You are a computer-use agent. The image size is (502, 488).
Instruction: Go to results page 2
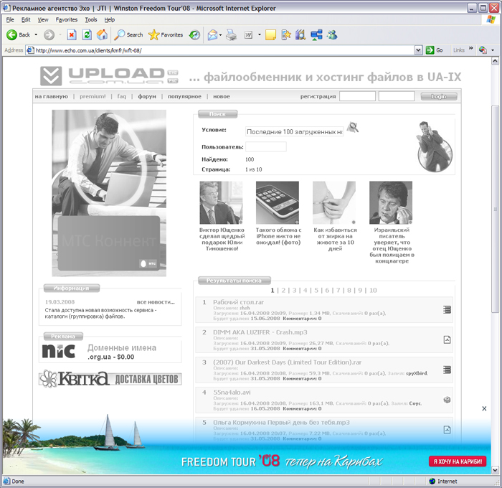283,291
